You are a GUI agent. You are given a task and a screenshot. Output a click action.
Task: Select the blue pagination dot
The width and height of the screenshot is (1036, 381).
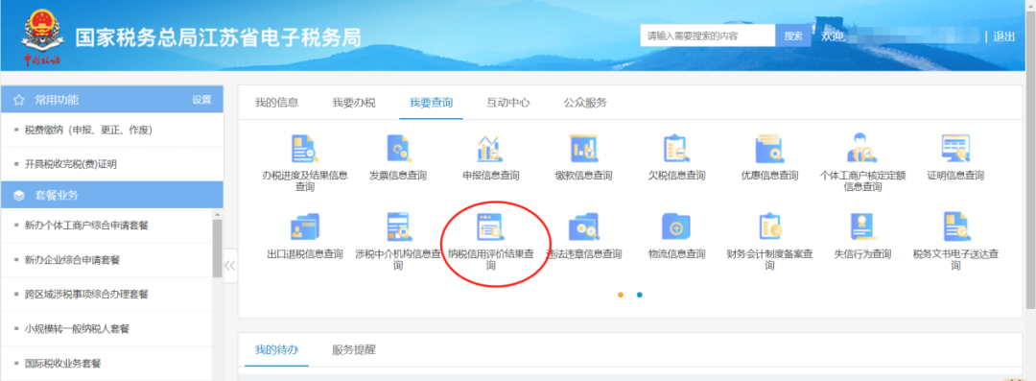[x=640, y=295]
